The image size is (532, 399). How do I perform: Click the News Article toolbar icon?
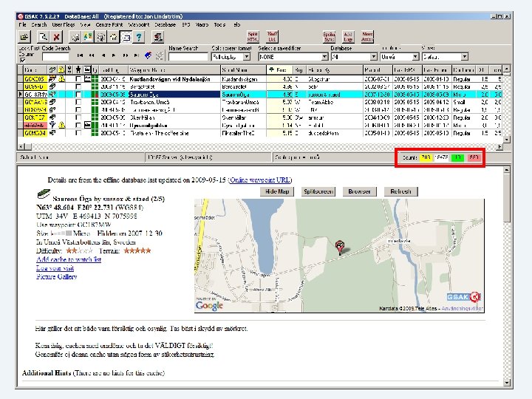pos(367,36)
